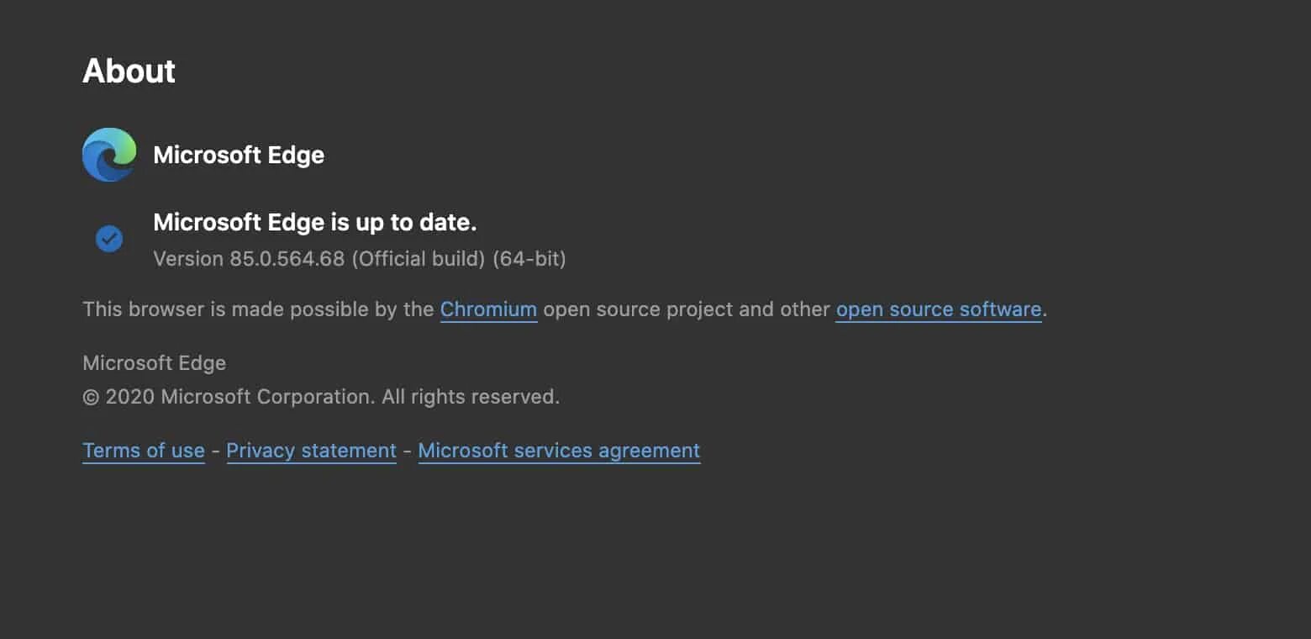Click the 'Microsoft Edge is up to date.' status
This screenshot has height=639, width=1311.
(x=315, y=223)
